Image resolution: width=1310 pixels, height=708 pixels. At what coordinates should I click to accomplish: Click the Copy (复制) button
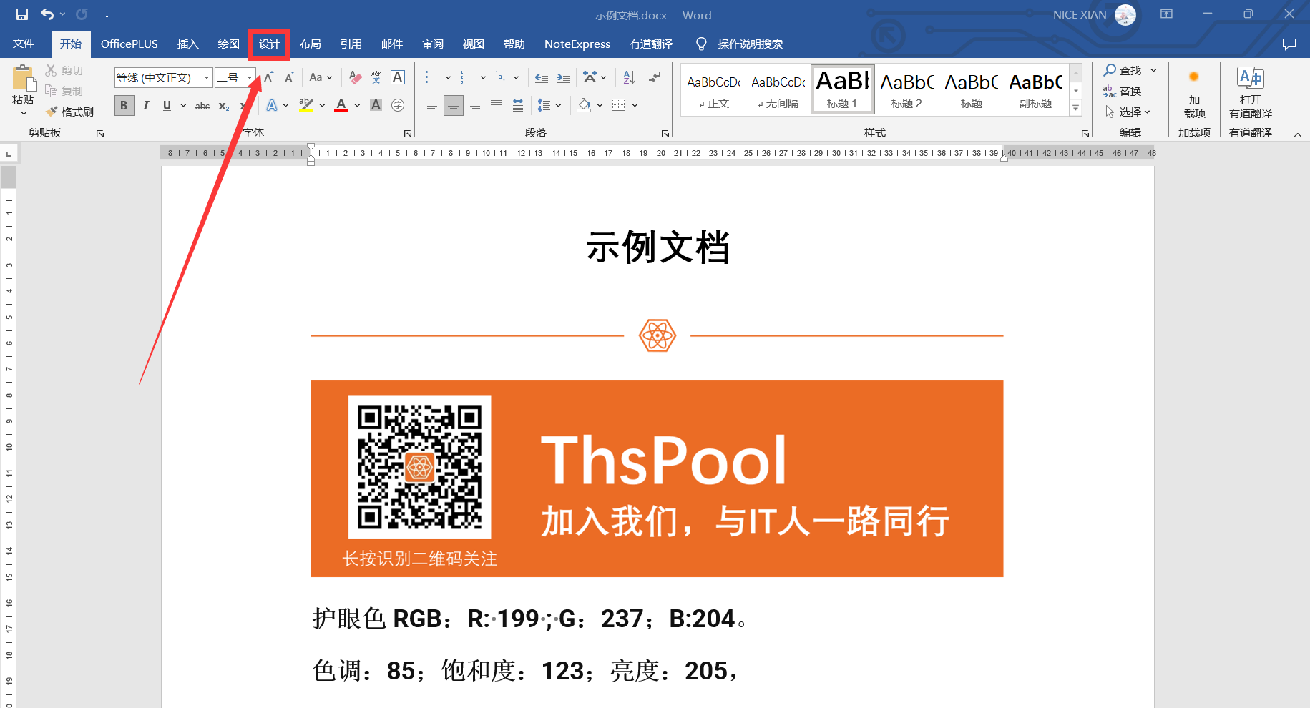click(x=64, y=91)
